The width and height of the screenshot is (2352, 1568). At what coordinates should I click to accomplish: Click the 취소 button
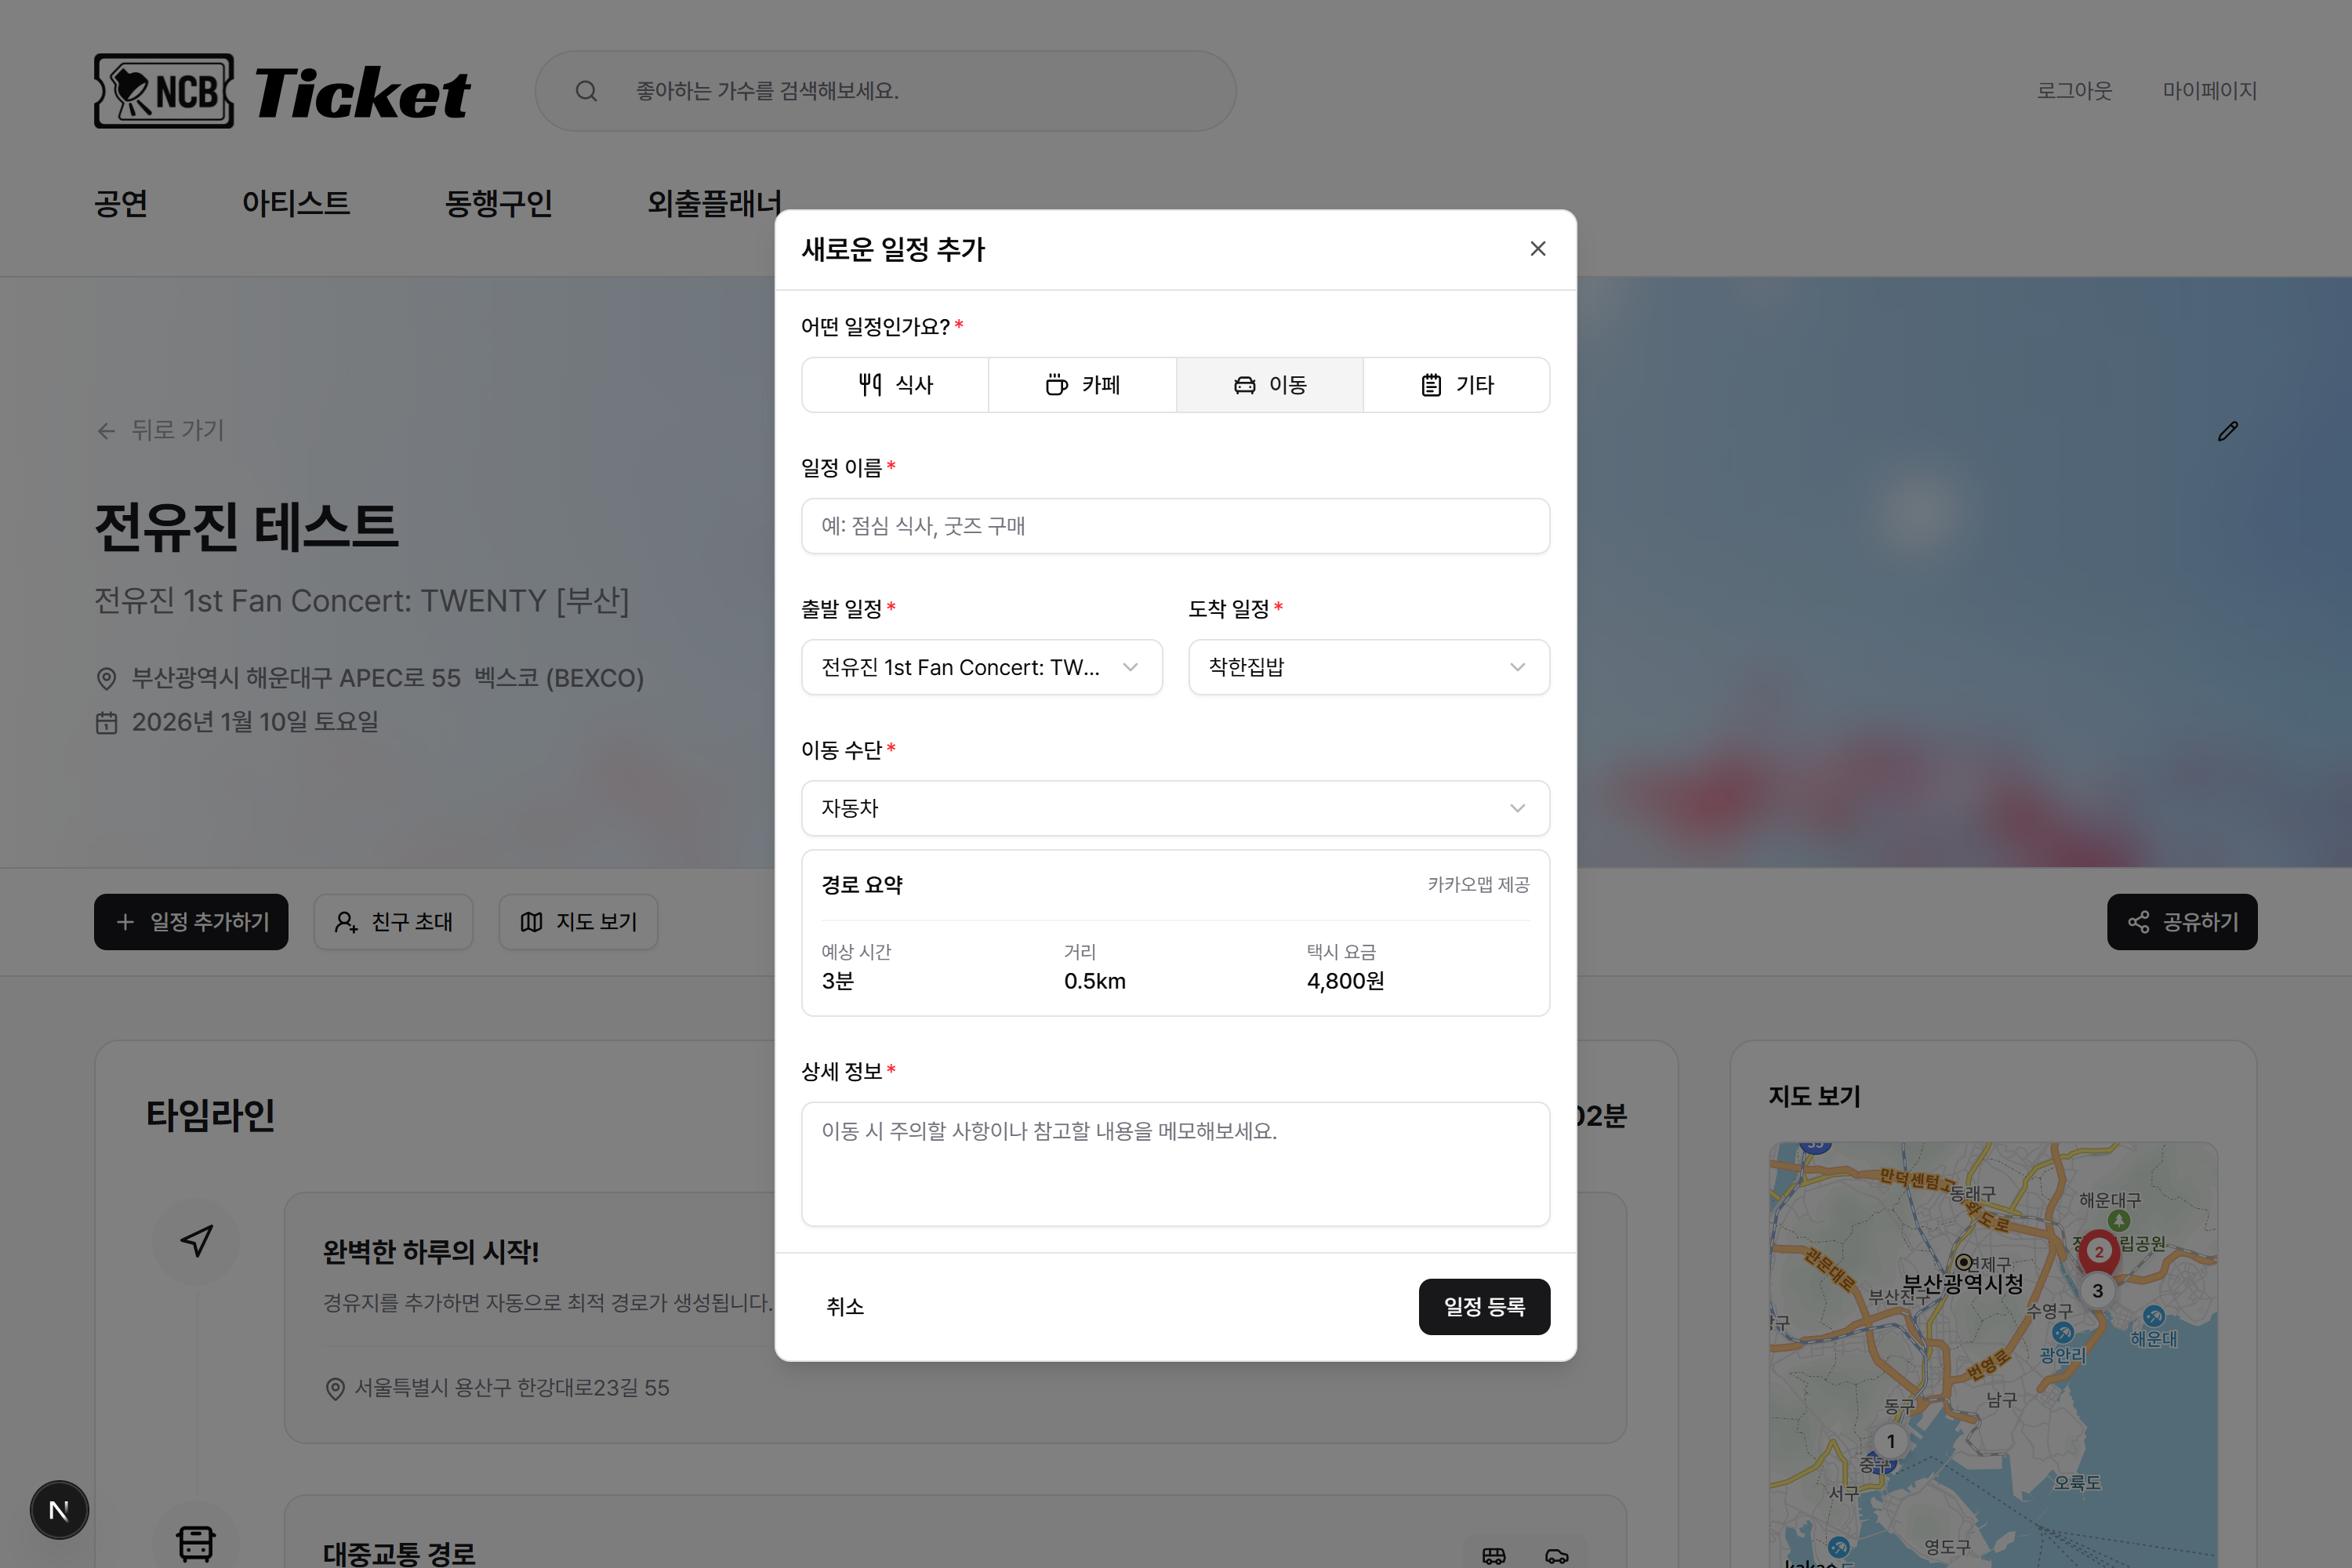(x=845, y=1307)
